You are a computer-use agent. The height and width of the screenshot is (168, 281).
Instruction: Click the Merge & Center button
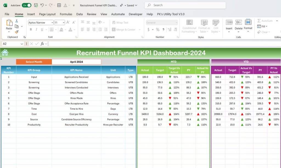point(124,30)
